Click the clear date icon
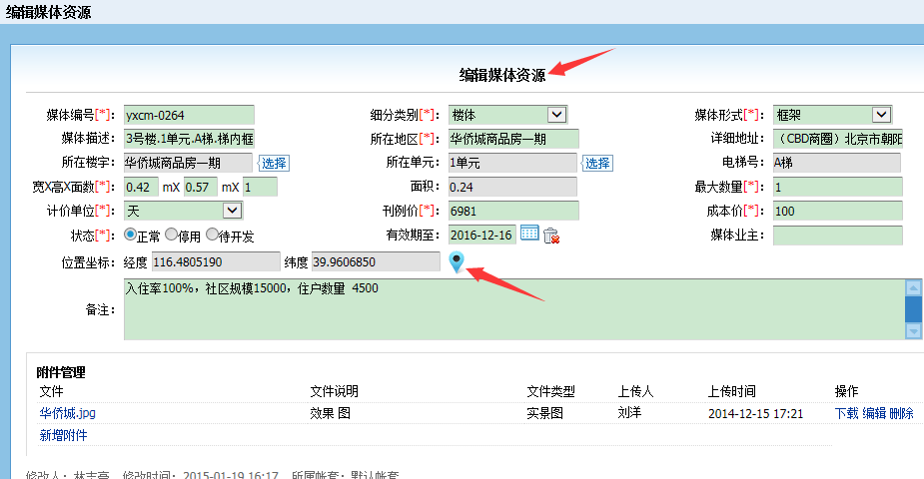This screenshot has width=924, height=479. (550, 236)
